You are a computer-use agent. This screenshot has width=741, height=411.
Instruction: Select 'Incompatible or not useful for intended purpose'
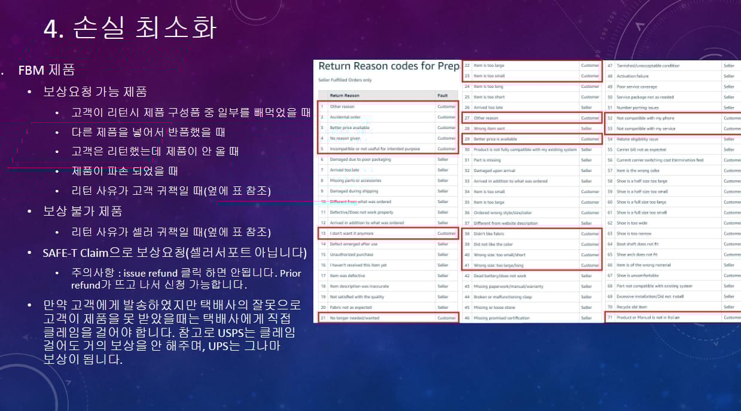tap(388, 149)
